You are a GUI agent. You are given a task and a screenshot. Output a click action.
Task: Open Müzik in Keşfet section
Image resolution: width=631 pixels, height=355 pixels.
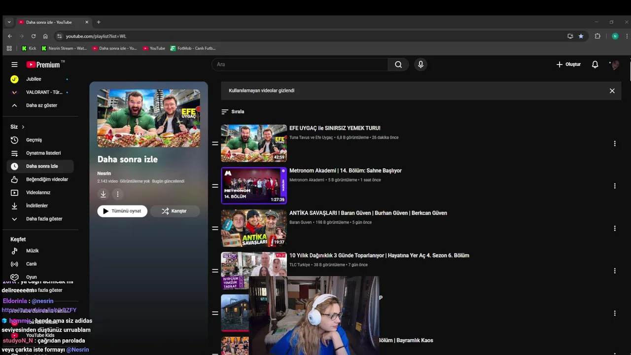point(40,251)
